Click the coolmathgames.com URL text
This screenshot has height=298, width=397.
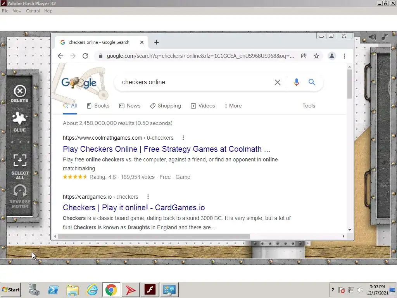click(118, 138)
